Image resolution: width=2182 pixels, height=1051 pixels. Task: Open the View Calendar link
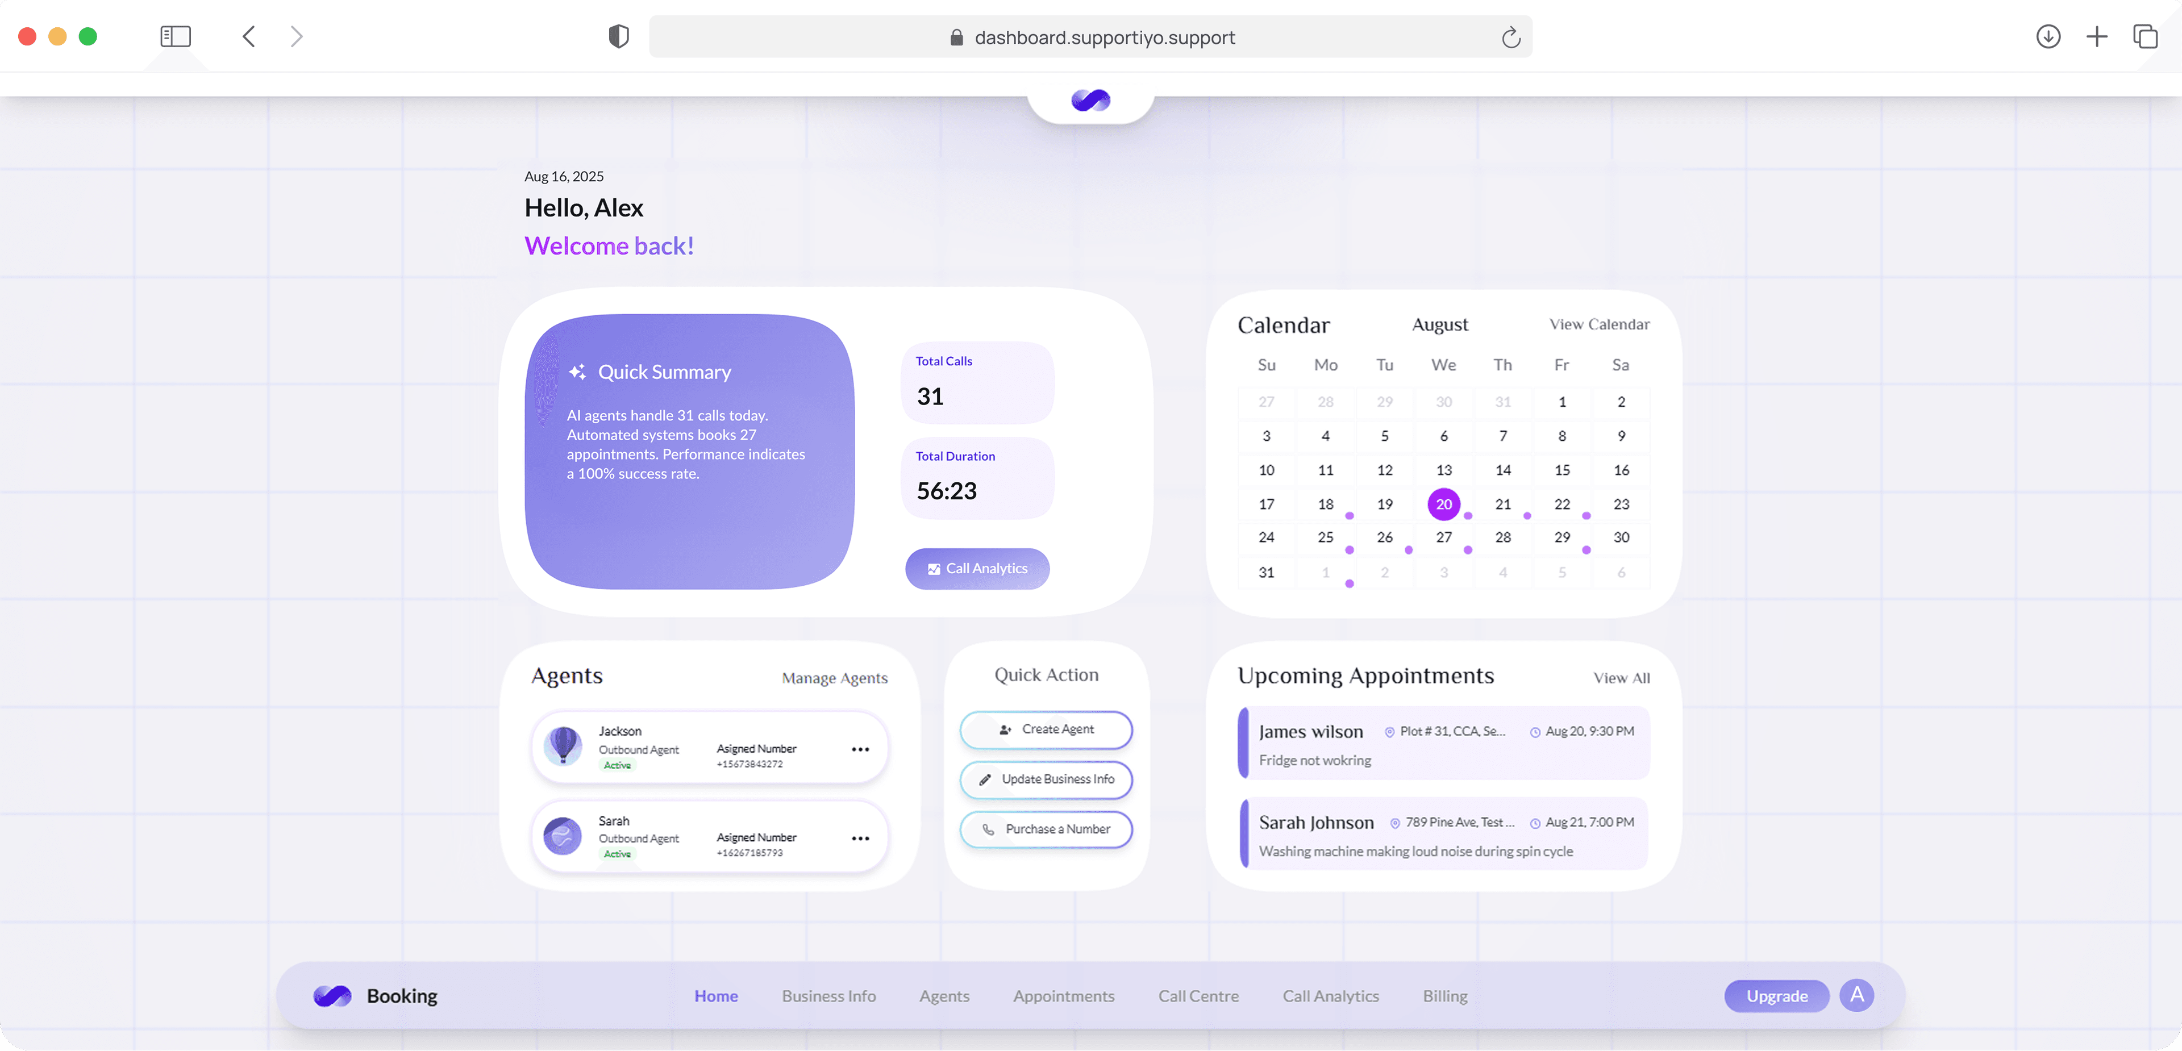pos(1598,324)
